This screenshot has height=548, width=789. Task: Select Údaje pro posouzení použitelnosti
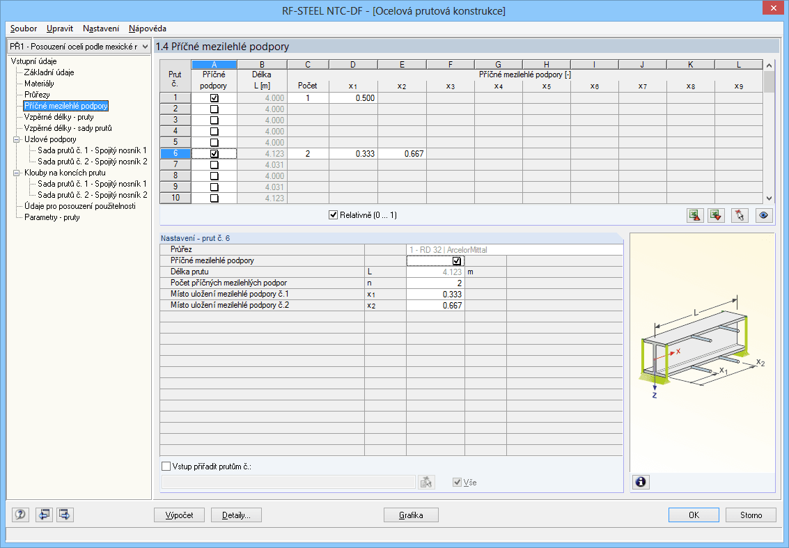click(x=80, y=206)
